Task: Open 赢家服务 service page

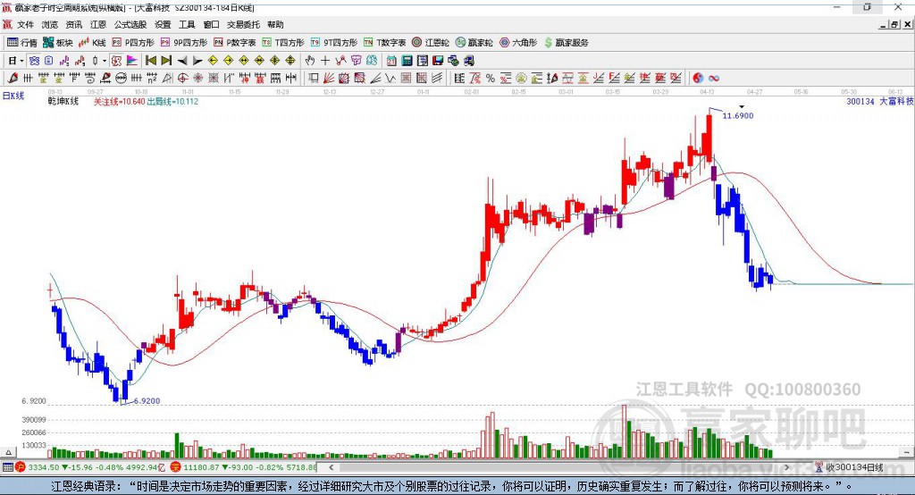Action: click(566, 43)
